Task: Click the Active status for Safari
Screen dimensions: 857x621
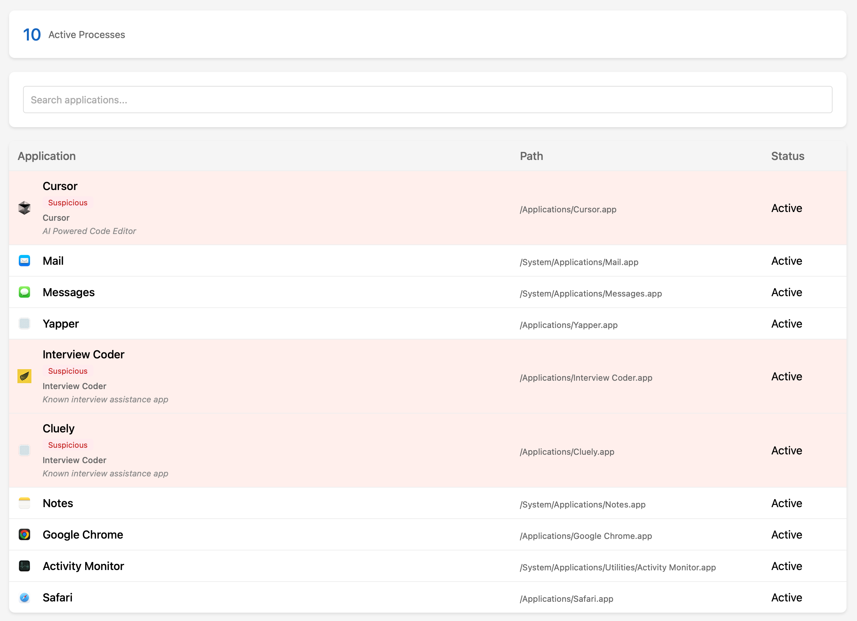Action: (x=786, y=598)
